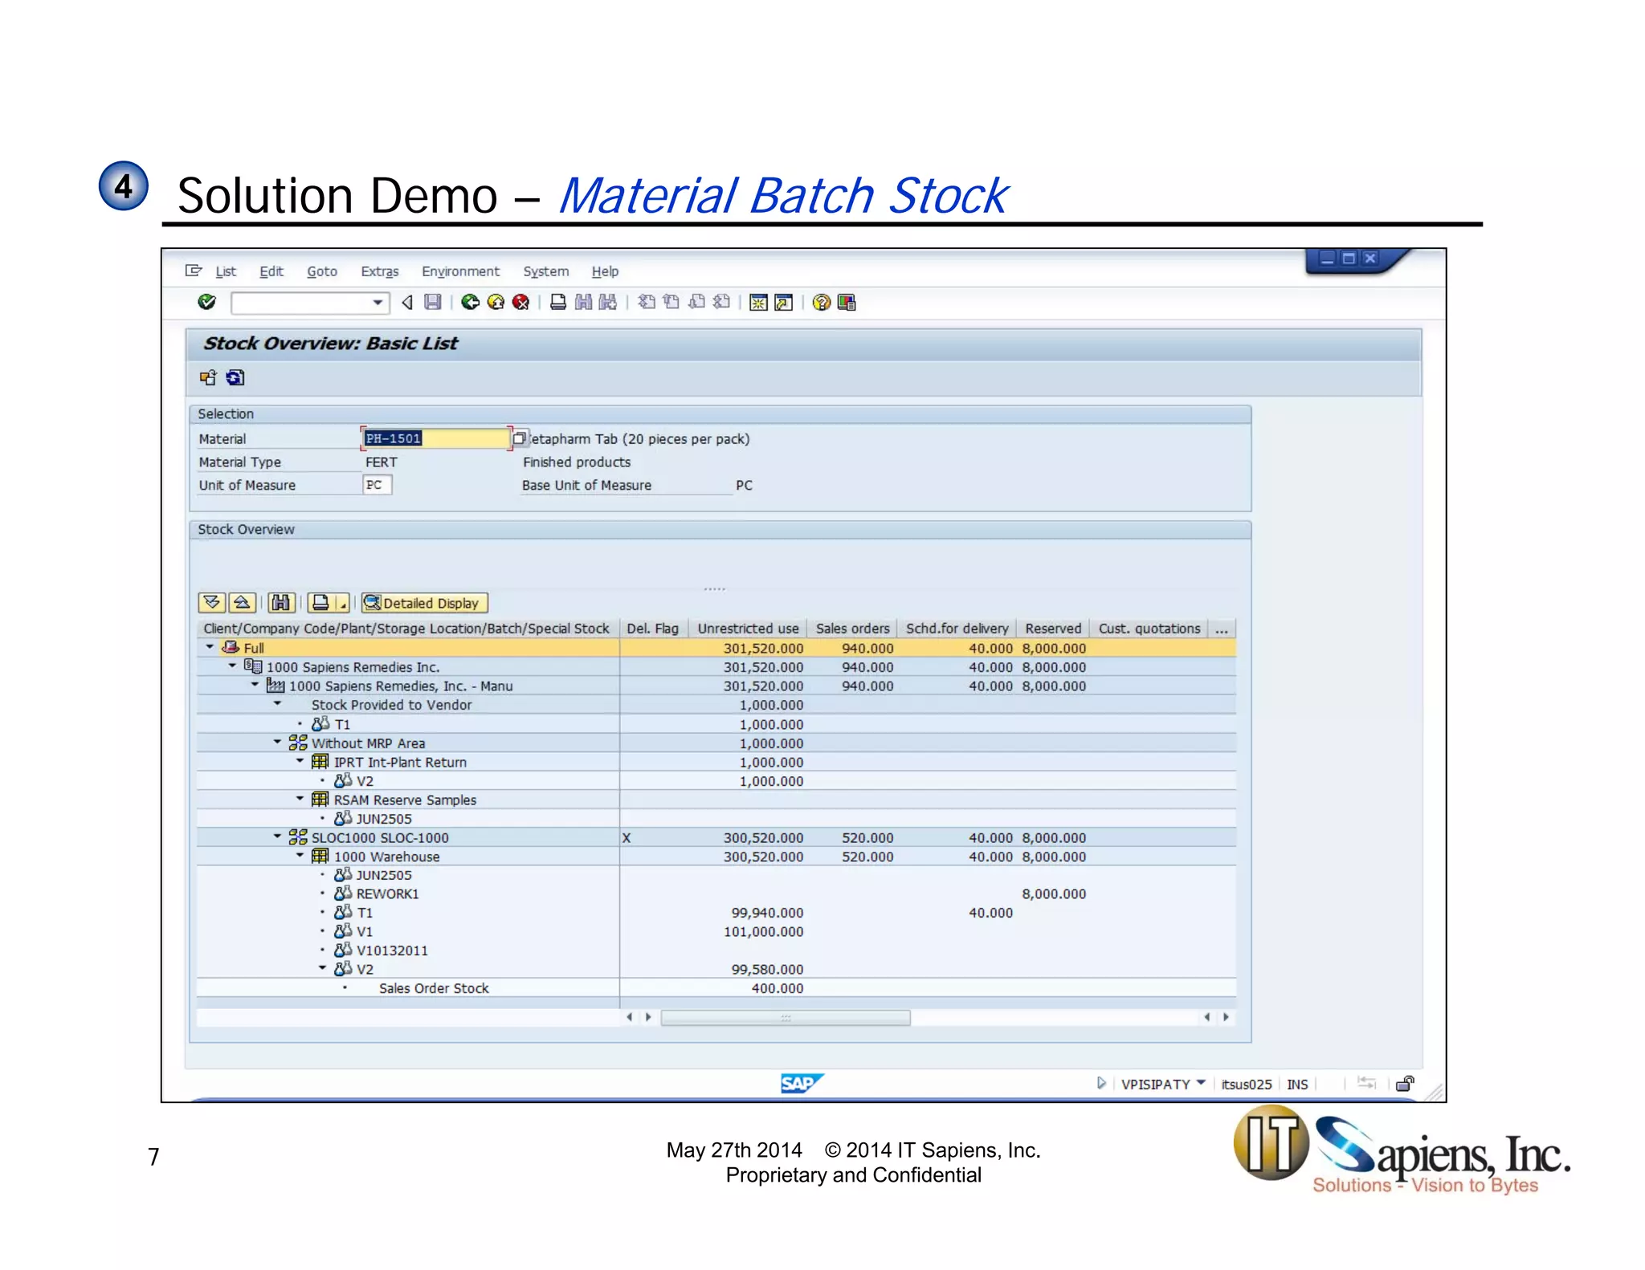Collapse the V2 batch node under 1000 Warehouse
Screen dimensions: 1645x1270
pos(323,968)
